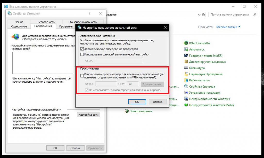
Task: Open the Клавиатура icon
Action: pos(186,68)
